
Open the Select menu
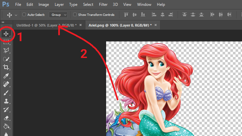[88, 5]
